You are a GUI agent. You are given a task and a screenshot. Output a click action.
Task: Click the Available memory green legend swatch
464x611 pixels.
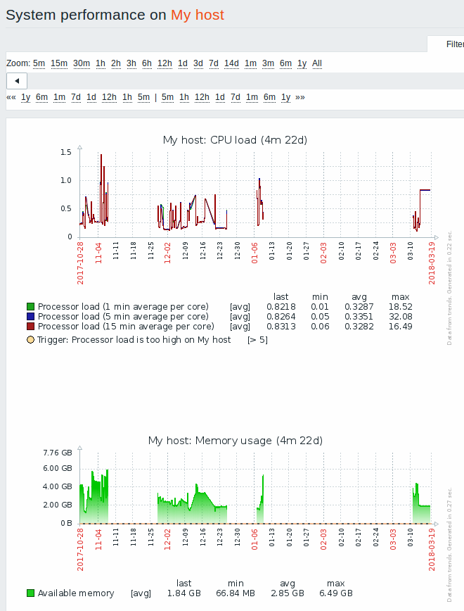30,593
